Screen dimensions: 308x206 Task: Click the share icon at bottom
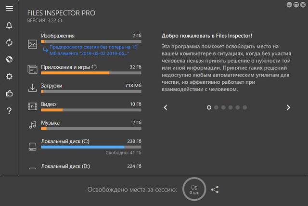[215, 190]
